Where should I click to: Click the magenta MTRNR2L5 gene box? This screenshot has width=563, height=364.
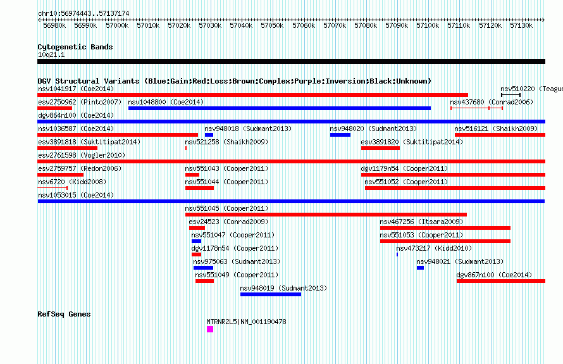tap(210, 329)
